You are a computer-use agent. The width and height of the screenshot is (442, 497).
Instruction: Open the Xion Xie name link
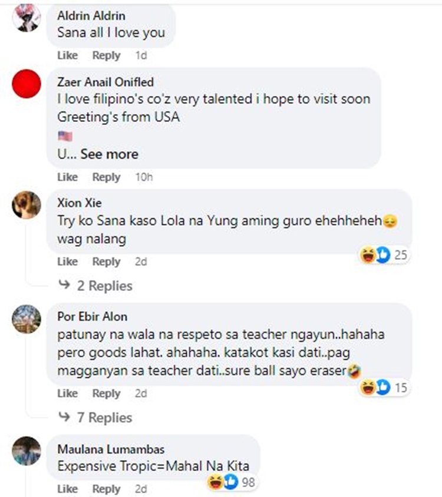80,203
